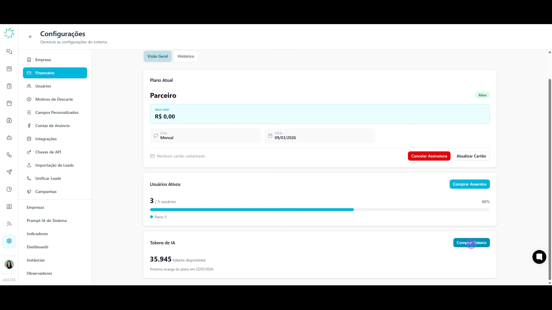
Task: Click the Facebook icon beside Contas de Anúncio
Action: point(29,126)
